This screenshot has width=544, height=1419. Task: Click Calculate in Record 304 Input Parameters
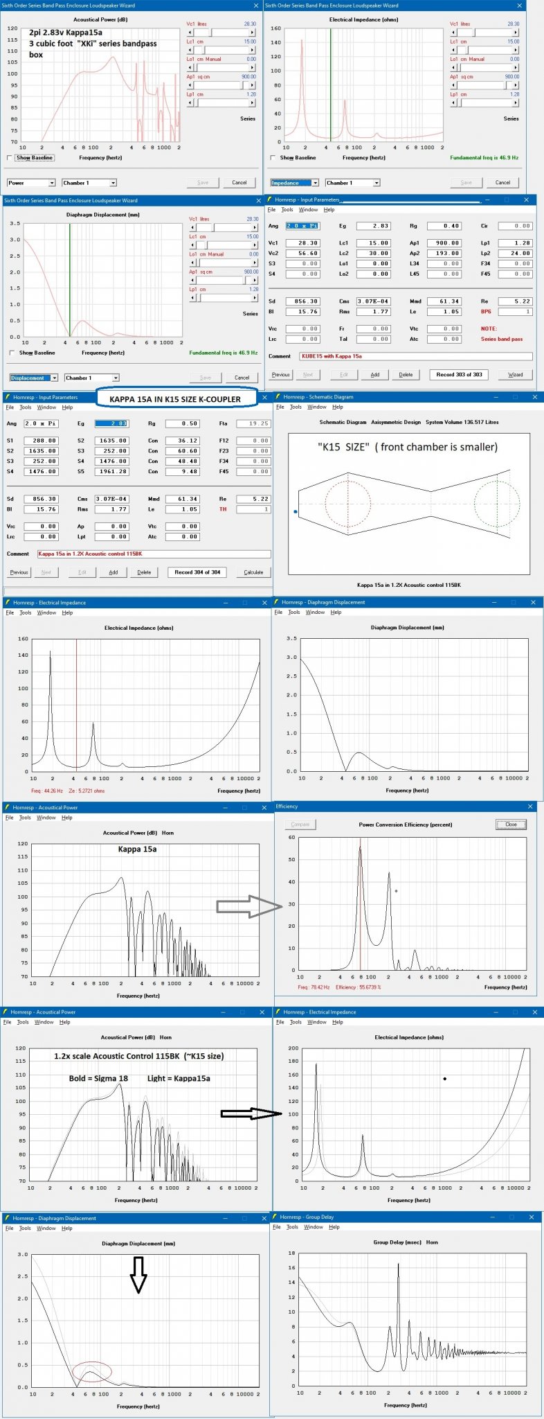(254, 572)
